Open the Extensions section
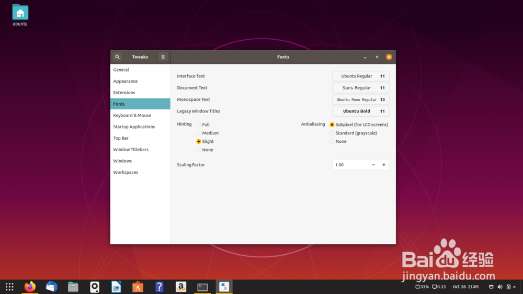Screen dimensions: 523x294 coord(140,93)
